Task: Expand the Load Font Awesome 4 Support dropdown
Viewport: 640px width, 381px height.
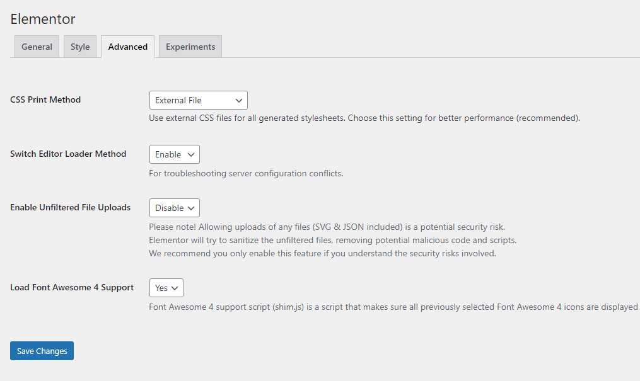Action: tap(166, 288)
